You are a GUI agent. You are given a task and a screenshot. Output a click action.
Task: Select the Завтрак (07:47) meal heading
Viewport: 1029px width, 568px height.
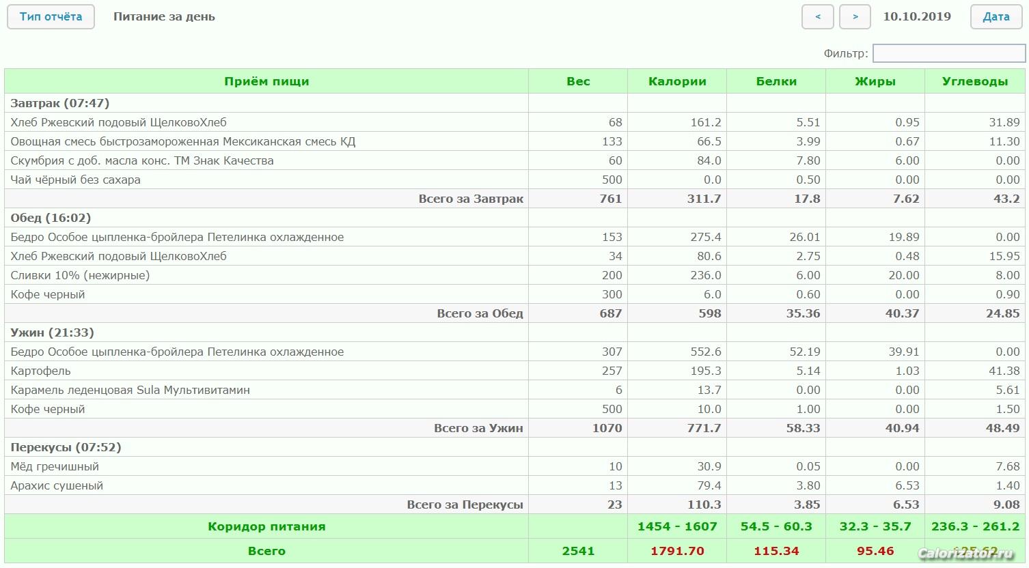pos(60,103)
